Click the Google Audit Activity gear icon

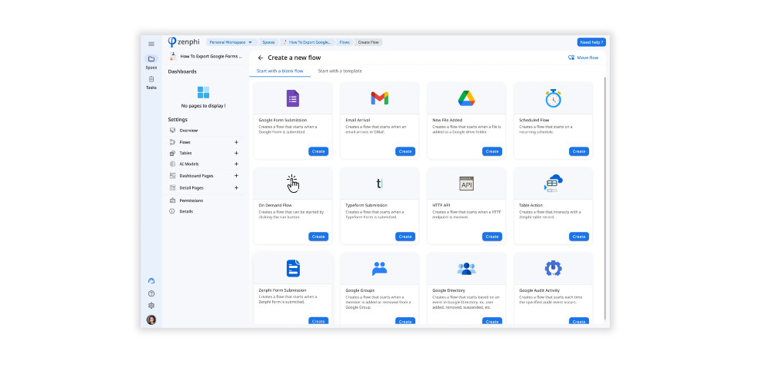[x=553, y=269]
